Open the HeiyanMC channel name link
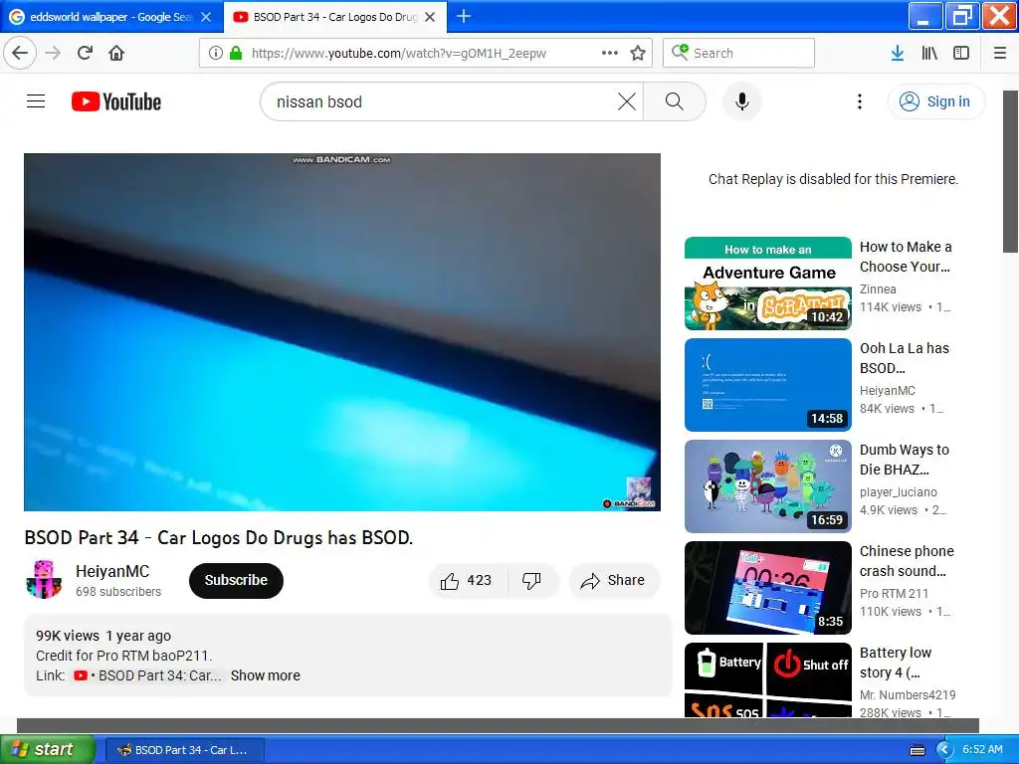The width and height of the screenshot is (1019, 764). pos(112,571)
